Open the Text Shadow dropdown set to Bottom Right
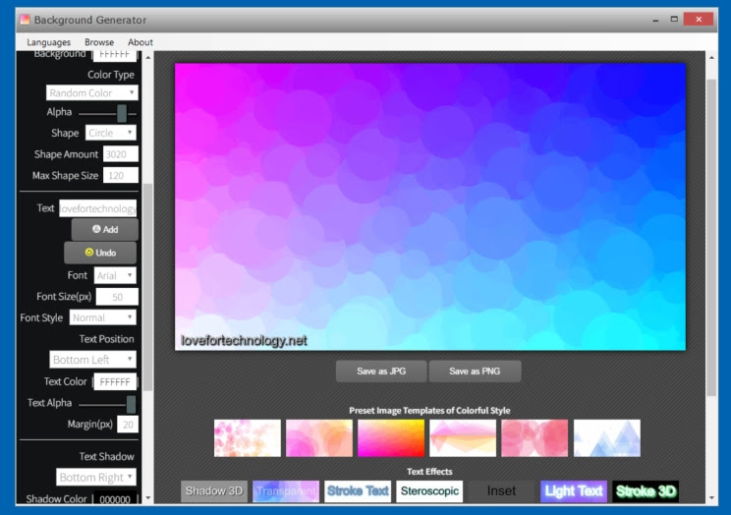 click(x=96, y=478)
